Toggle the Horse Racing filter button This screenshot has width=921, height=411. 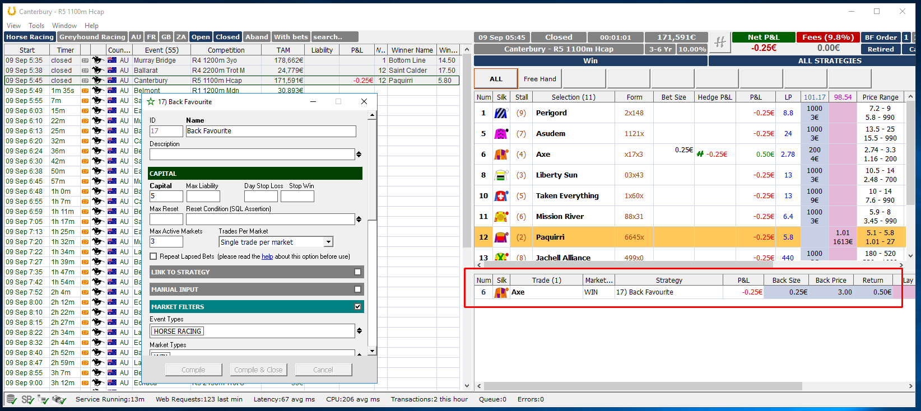(x=30, y=37)
